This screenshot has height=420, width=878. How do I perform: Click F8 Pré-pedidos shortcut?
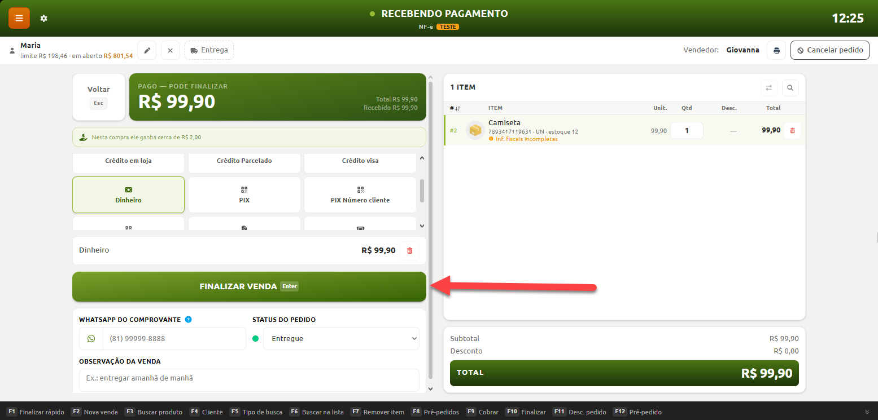[435, 412]
